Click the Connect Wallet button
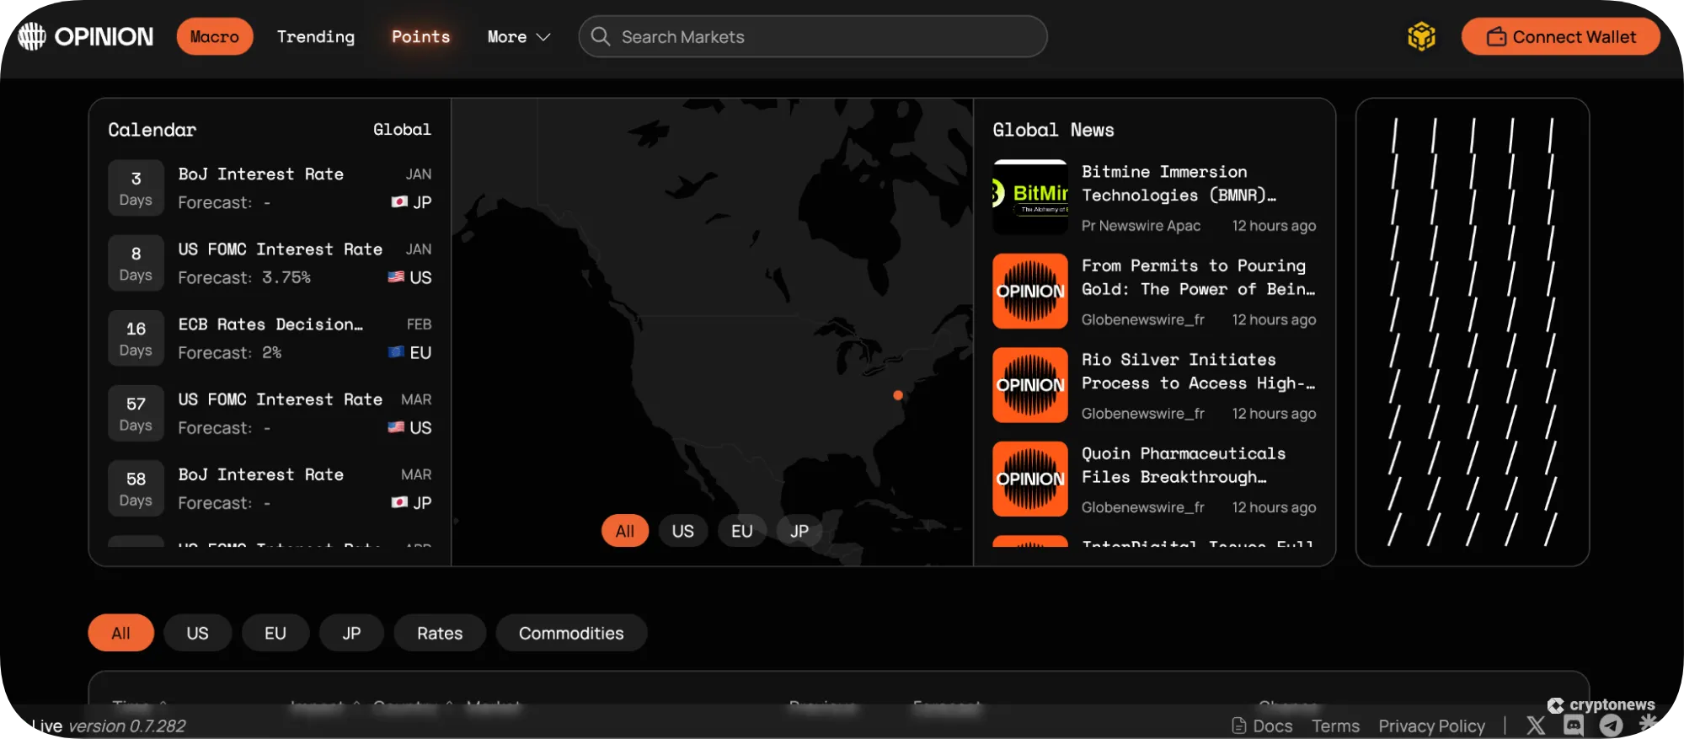1684x739 pixels. click(x=1560, y=36)
